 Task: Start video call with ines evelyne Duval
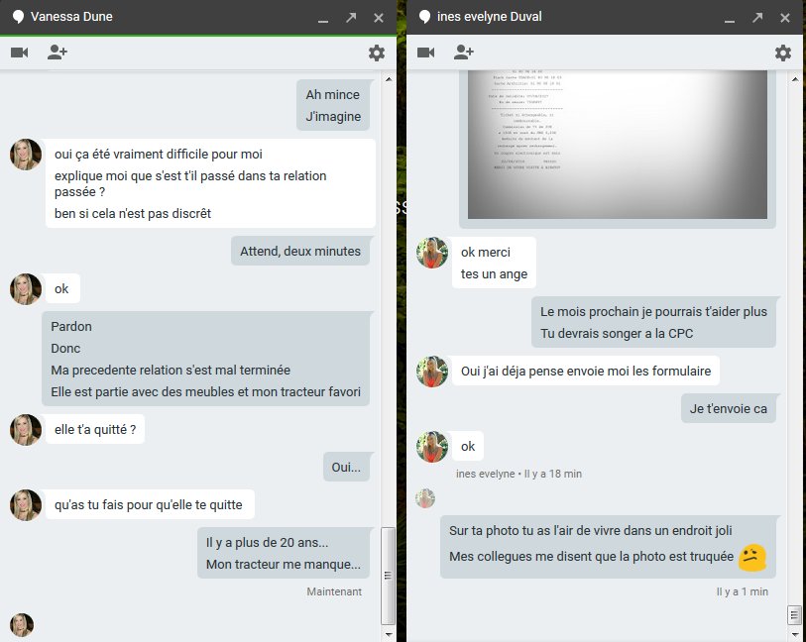click(x=426, y=53)
